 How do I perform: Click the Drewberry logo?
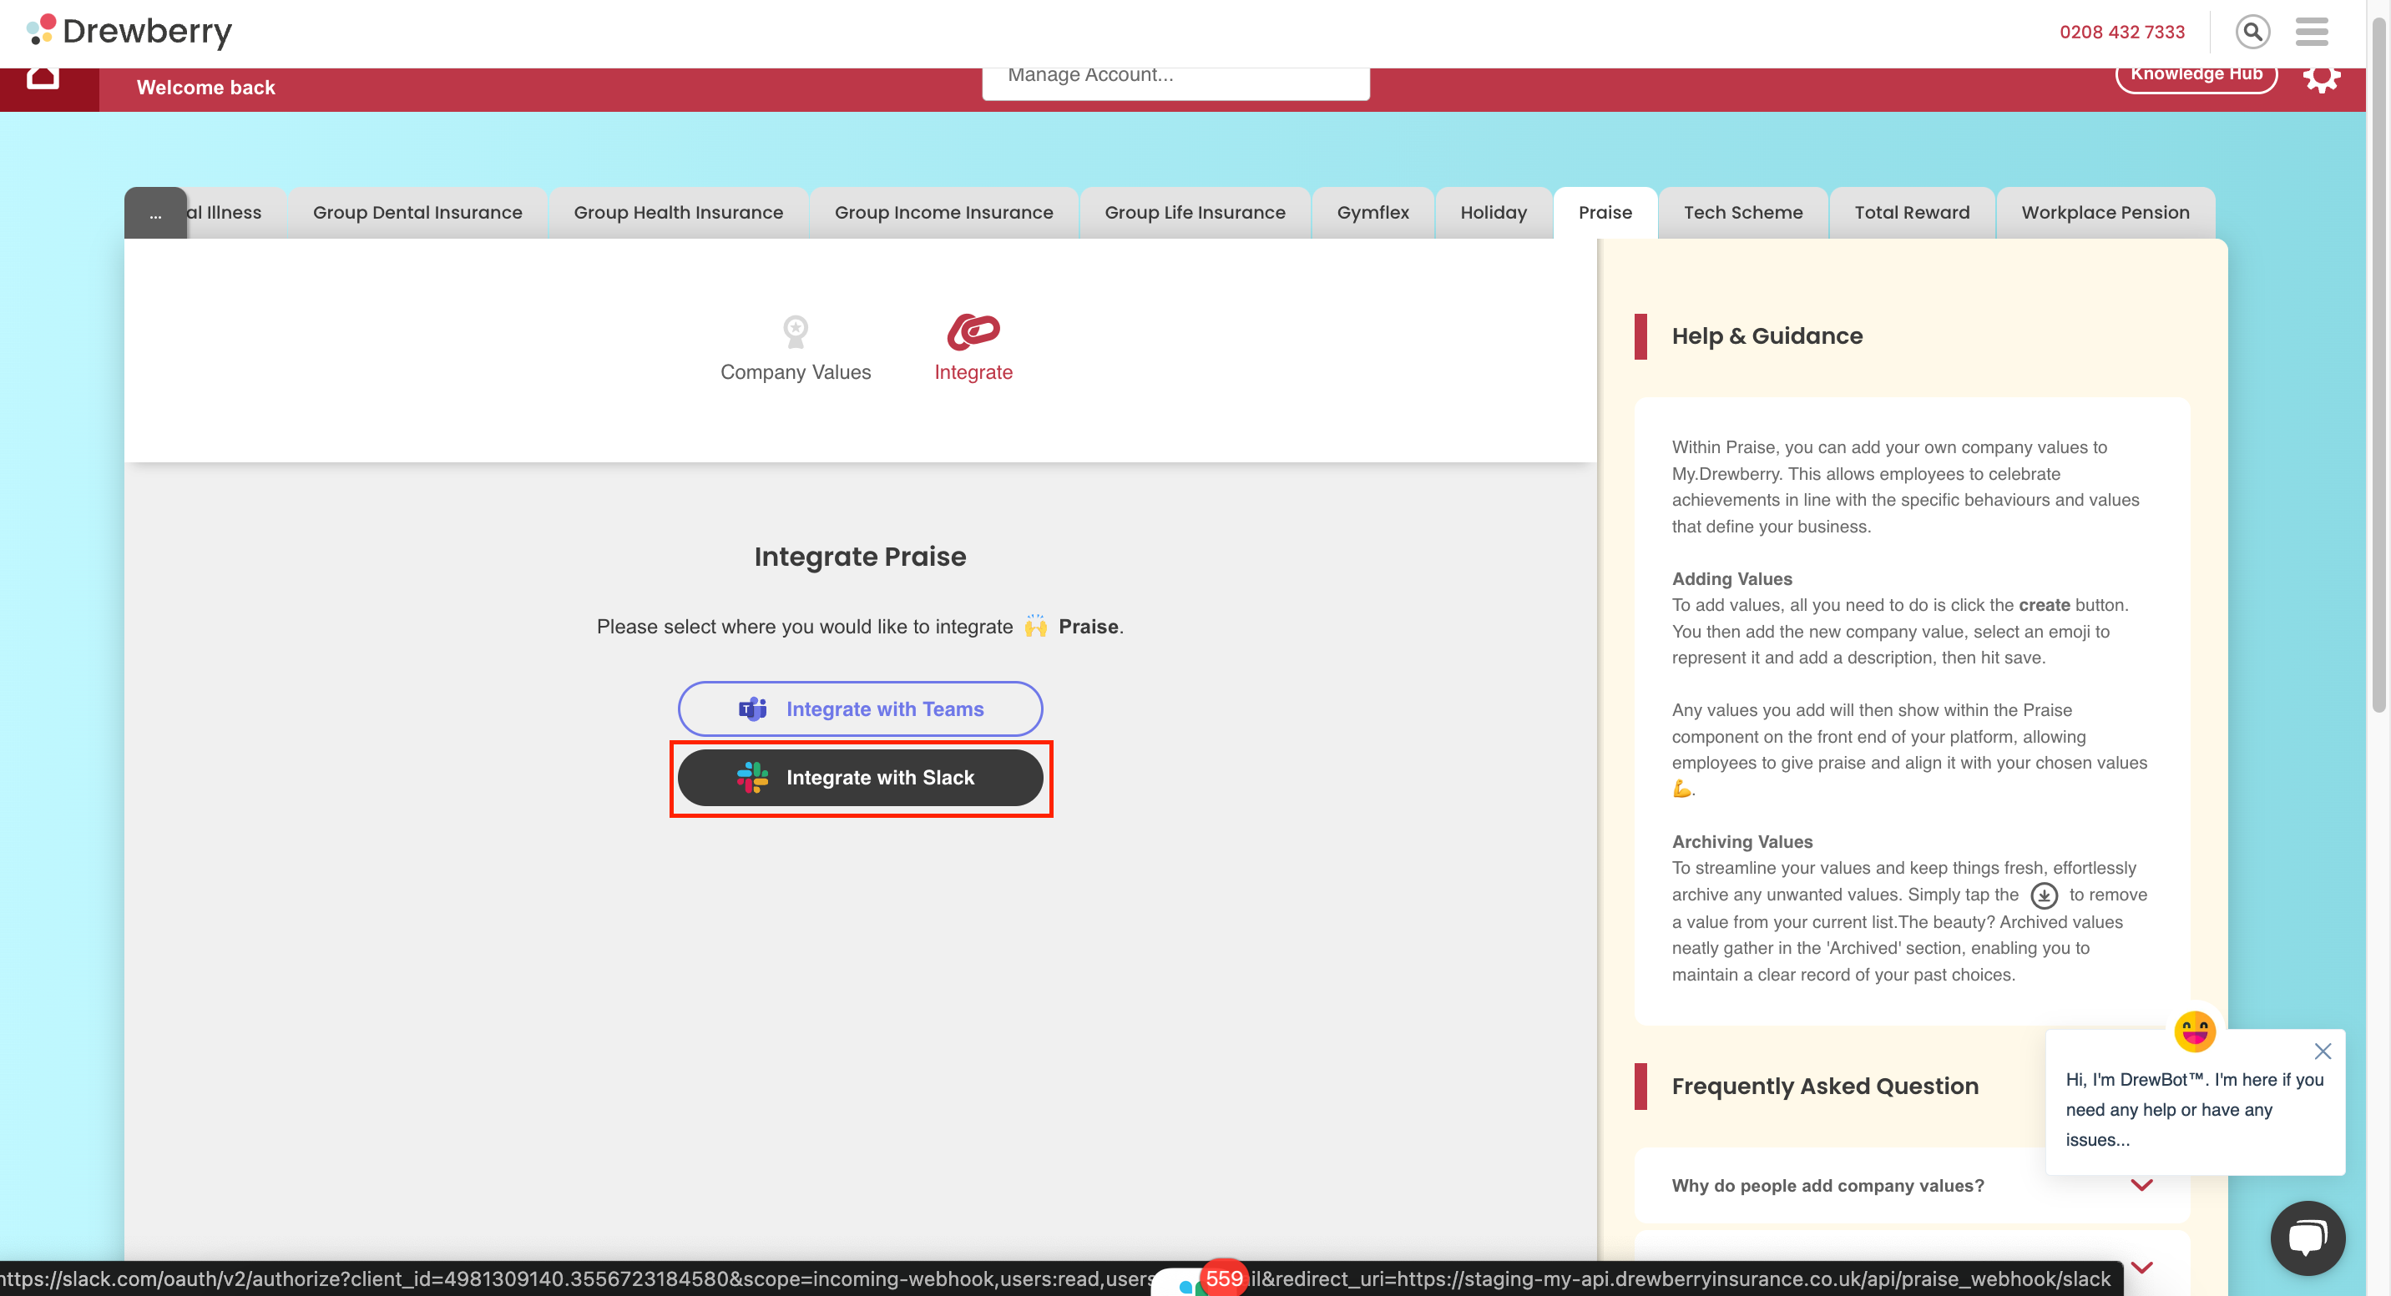(129, 31)
